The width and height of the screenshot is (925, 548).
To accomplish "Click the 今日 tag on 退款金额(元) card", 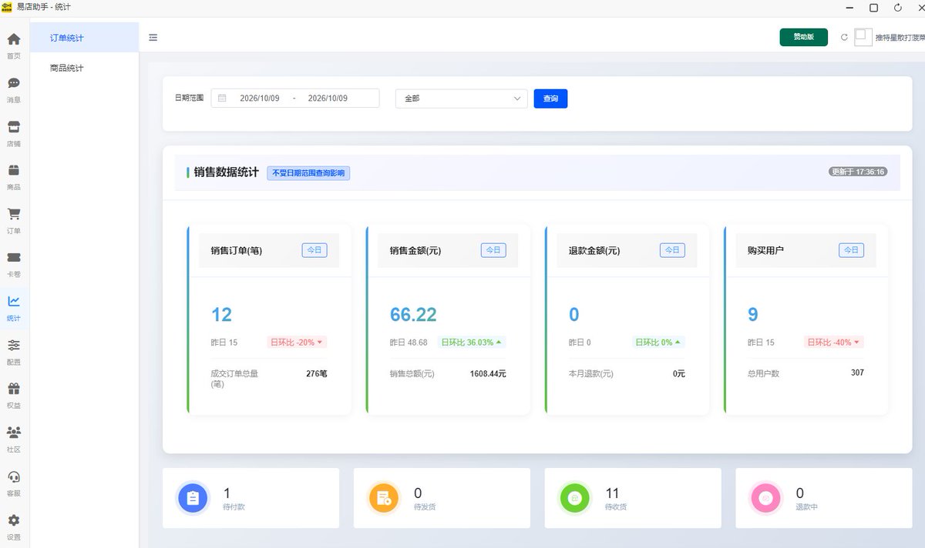I will [x=672, y=250].
